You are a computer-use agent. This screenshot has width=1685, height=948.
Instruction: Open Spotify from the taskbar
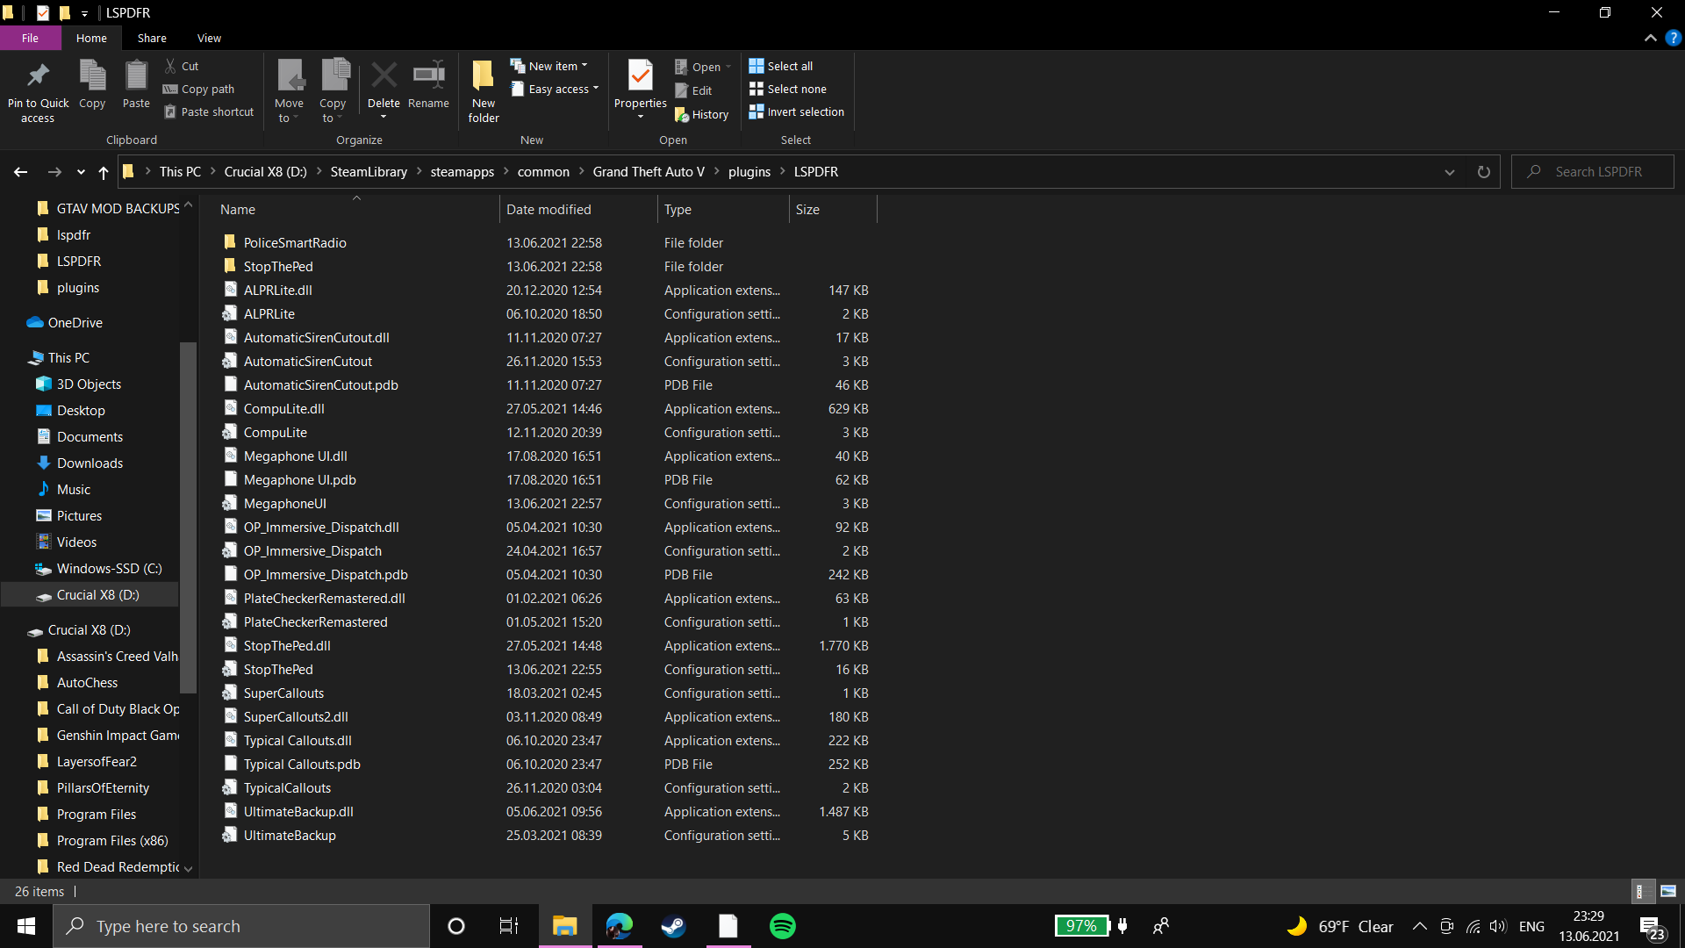(782, 926)
